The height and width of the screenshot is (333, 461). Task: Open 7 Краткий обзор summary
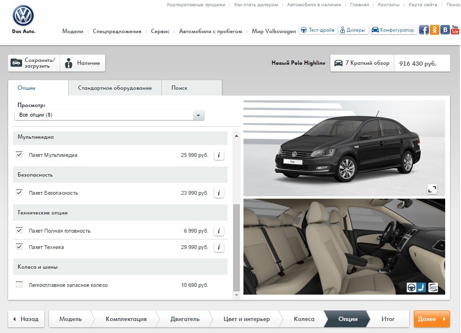tap(362, 63)
